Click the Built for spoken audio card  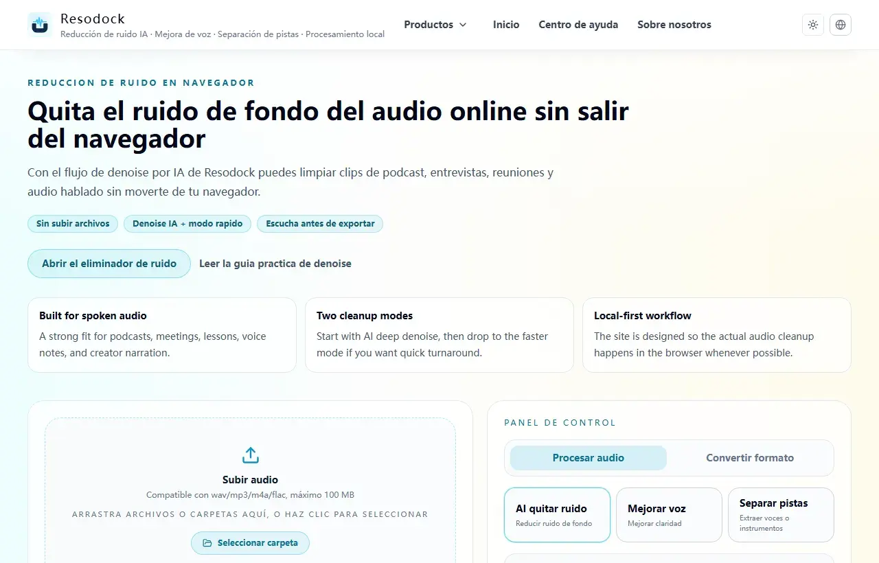(162, 335)
